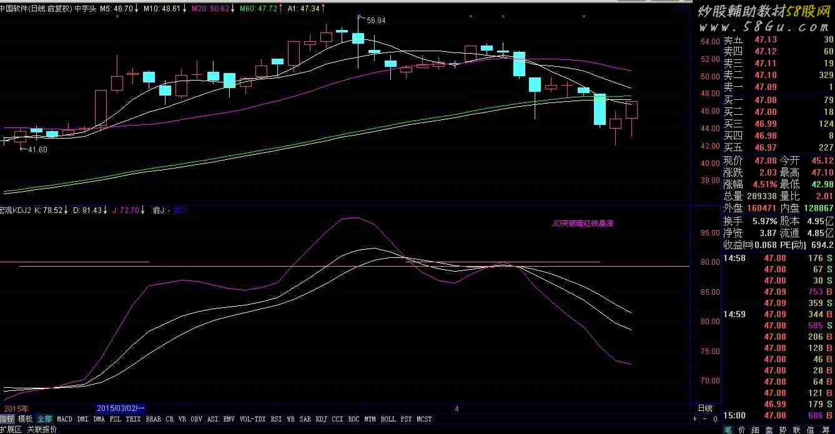Zoom in chart with plus button
Viewport: 835px width, 434px height.
pyautogui.click(x=695, y=419)
